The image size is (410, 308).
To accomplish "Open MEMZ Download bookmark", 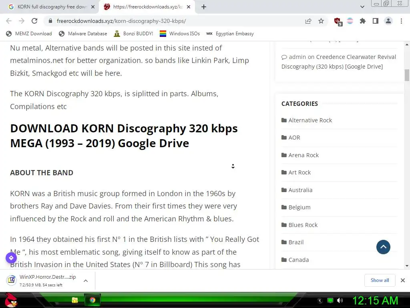I will pyautogui.click(x=29, y=34).
